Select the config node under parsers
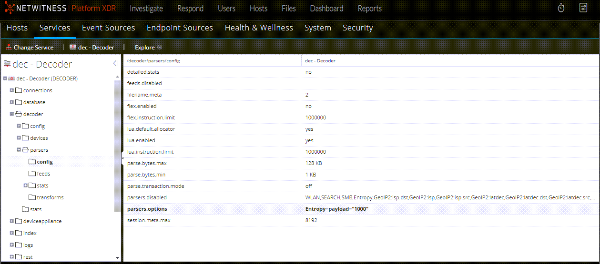The image size is (600, 264). (x=45, y=162)
